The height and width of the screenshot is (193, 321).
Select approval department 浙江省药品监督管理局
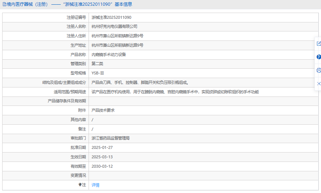coord(111,138)
